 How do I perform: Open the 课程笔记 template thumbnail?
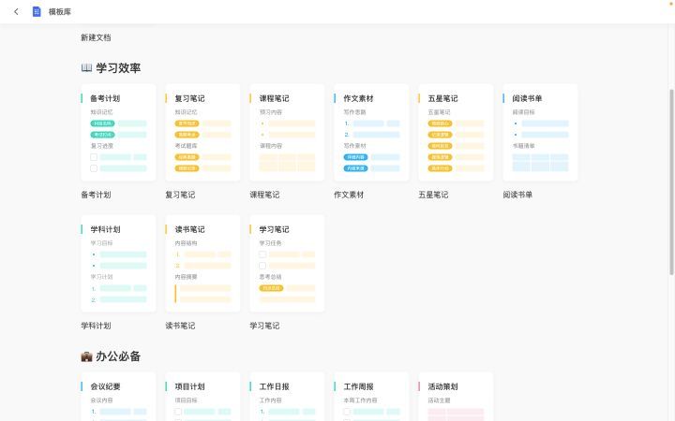(x=287, y=132)
